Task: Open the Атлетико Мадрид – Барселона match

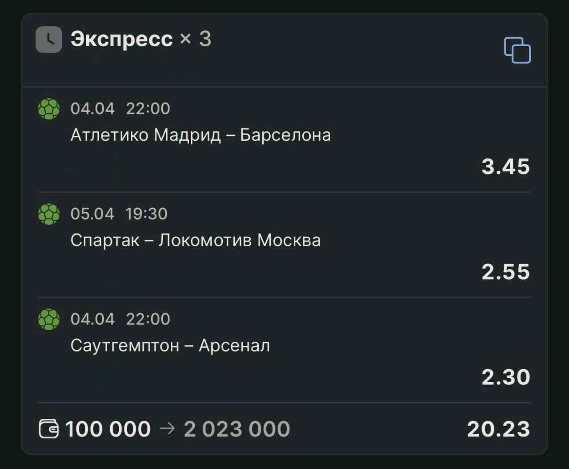Action: pyautogui.click(x=200, y=135)
